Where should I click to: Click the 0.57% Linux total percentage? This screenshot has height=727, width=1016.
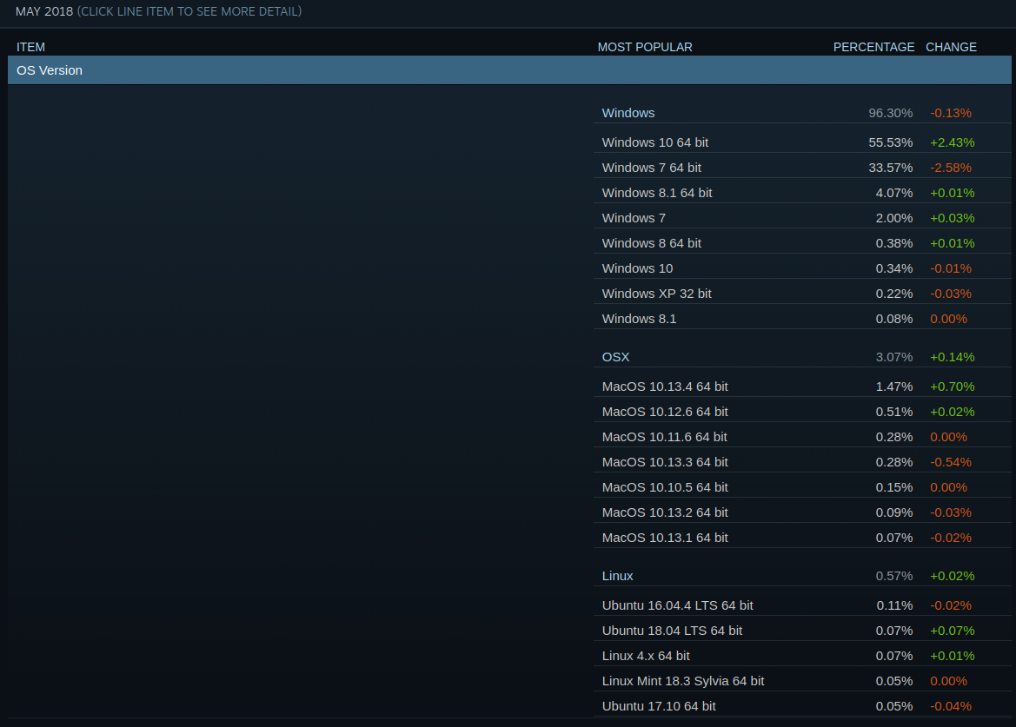point(893,576)
